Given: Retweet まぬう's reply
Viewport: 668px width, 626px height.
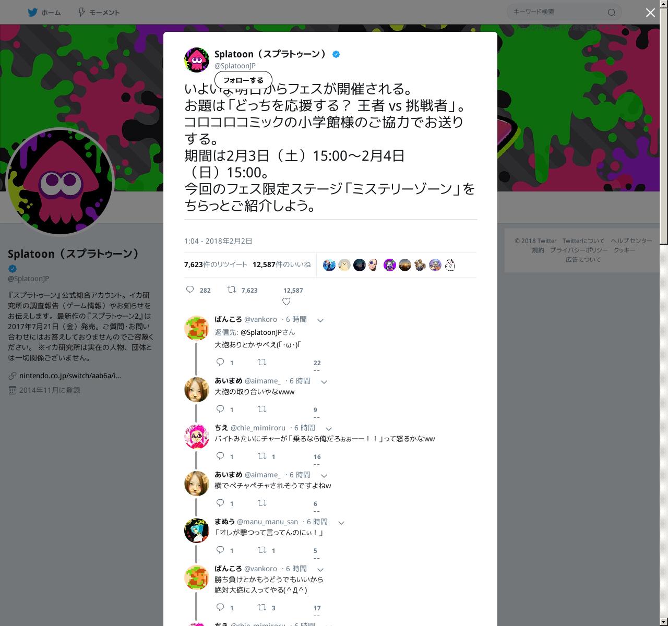Looking at the screenshot, I should (x=262, y=550).
